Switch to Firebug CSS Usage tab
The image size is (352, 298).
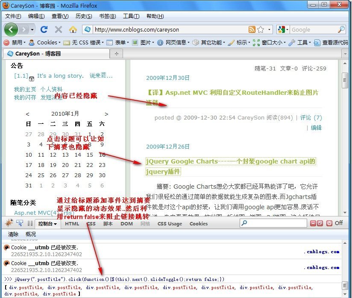170,224
